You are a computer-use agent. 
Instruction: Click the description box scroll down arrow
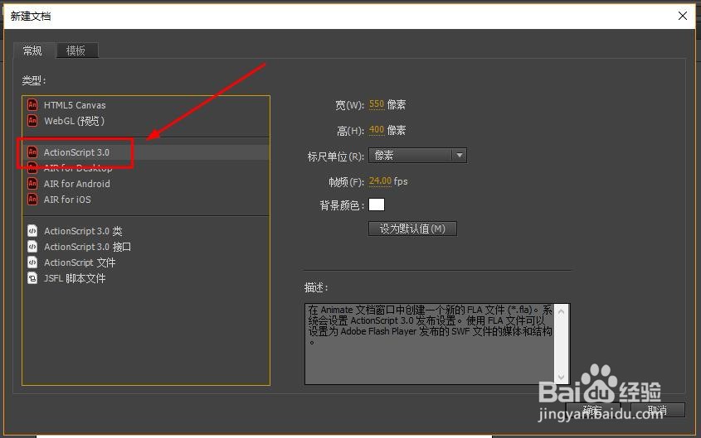pyautogui.click(x=562, y=378)
